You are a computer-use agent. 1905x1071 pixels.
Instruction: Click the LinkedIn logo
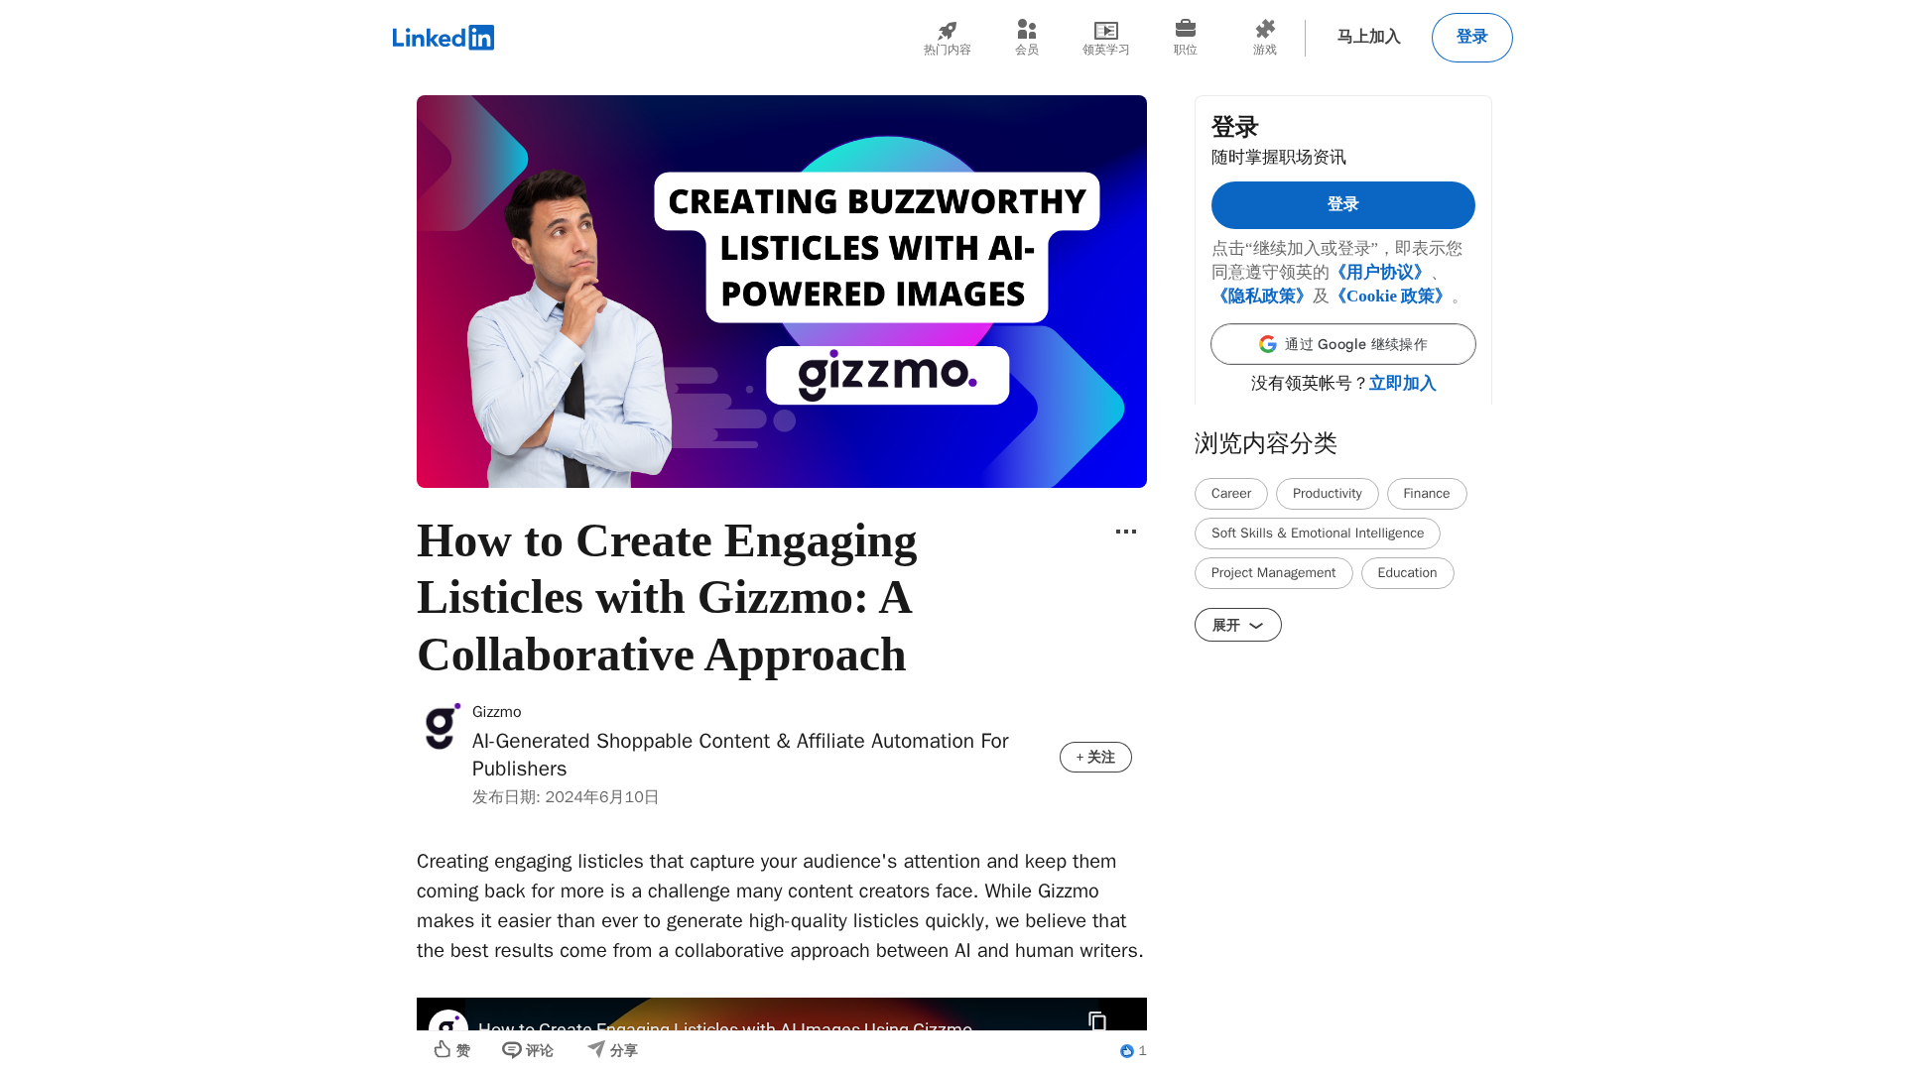(443, 38)
